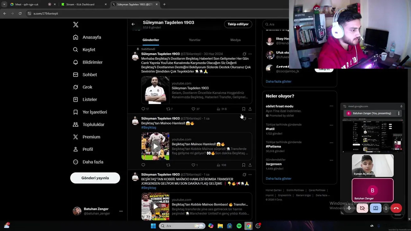Screen dimensions: 411x231
Task: Click Gönderi yayınla button
Action: [95, 178]
